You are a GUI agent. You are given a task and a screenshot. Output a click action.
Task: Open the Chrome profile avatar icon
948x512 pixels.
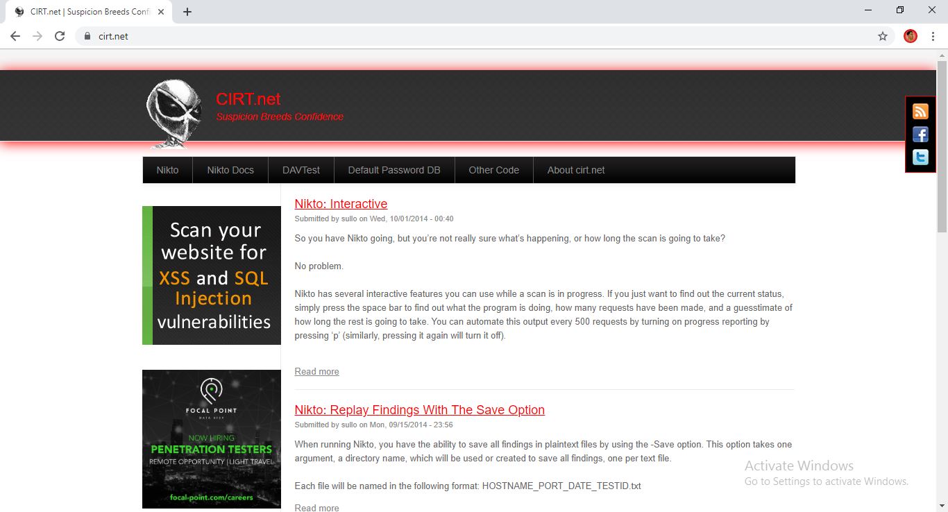coord(909,35)
